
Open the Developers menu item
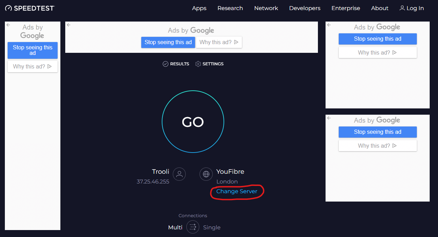(305, 8)
